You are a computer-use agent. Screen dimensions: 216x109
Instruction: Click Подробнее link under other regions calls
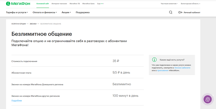(x=17, y=101)
